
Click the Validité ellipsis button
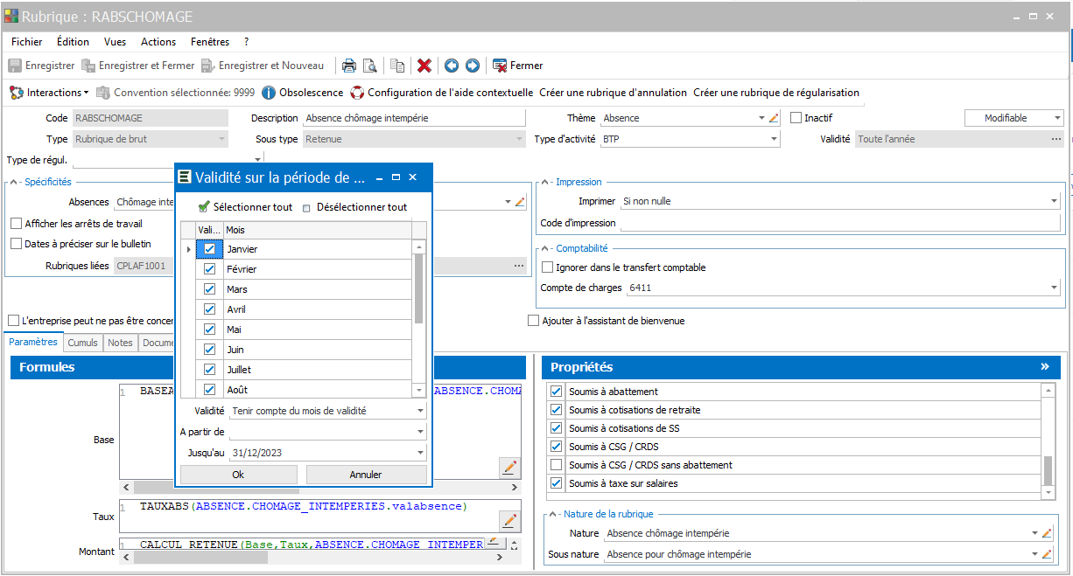(1056, 139)
